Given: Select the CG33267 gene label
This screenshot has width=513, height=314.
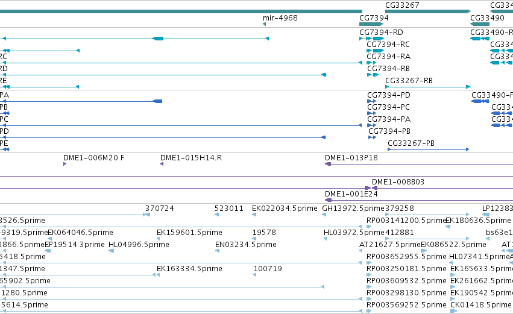Looking at the screenshot, I should (402, 5).
